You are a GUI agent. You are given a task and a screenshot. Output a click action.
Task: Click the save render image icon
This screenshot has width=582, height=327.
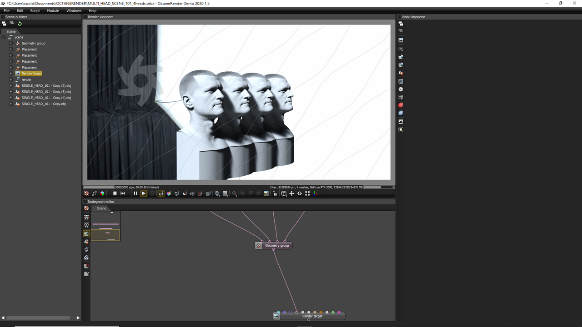tap(266, 193)
